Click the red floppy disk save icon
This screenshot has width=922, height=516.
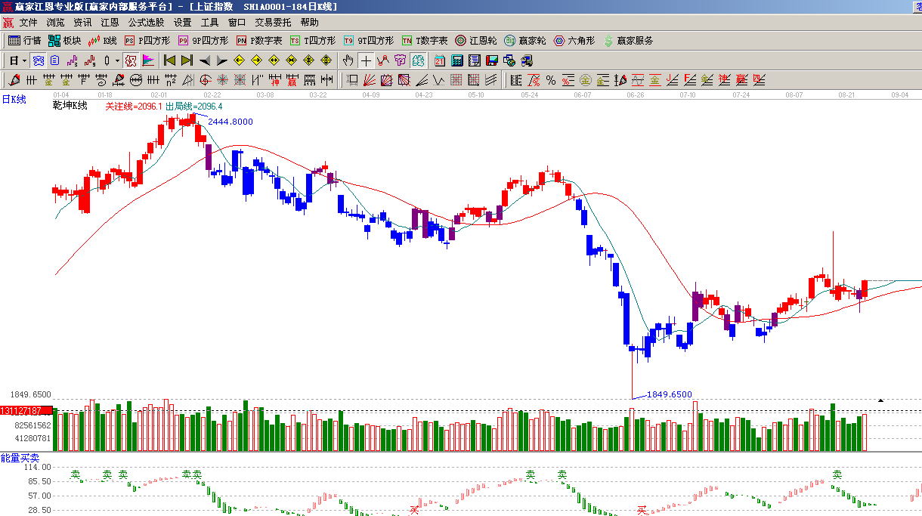tap(491, 60)
